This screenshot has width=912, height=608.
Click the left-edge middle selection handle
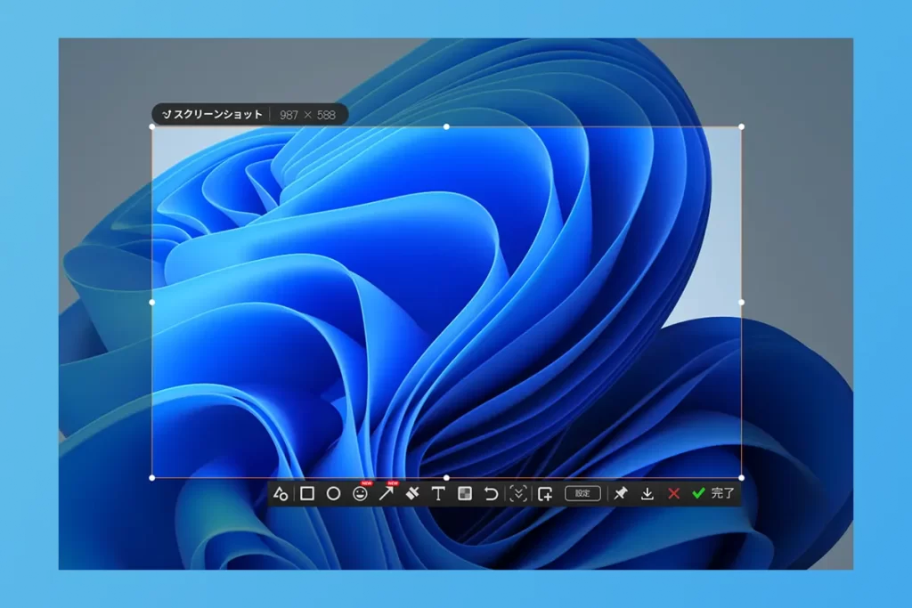pyautogui.click(x=152, y=303)
